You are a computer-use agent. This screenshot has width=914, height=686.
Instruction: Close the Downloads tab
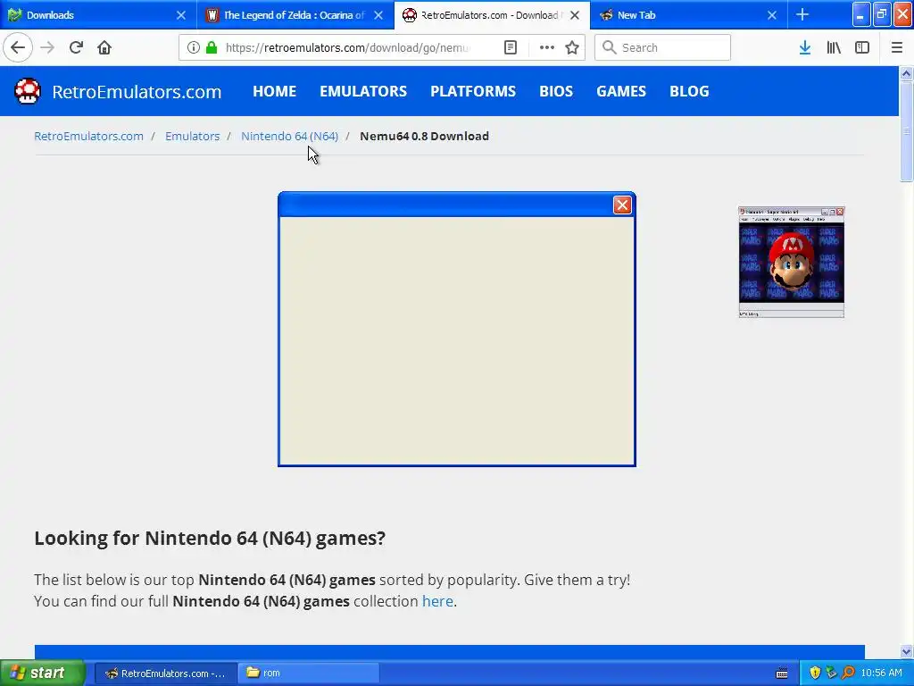[180, 15]
